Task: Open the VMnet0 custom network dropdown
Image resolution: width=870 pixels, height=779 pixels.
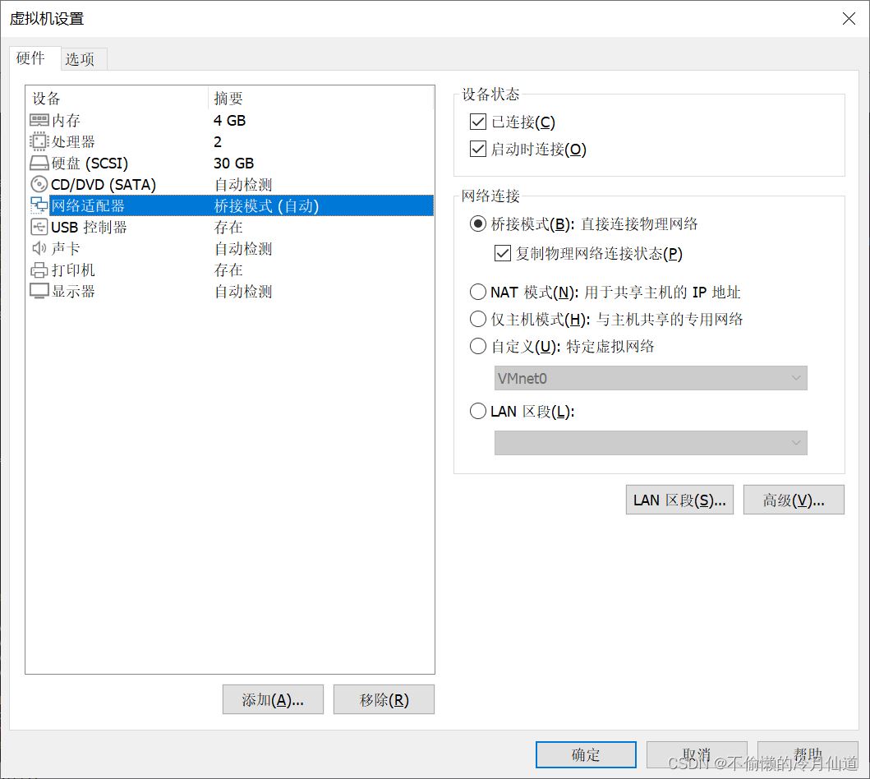Action: [x=650, y=378]
